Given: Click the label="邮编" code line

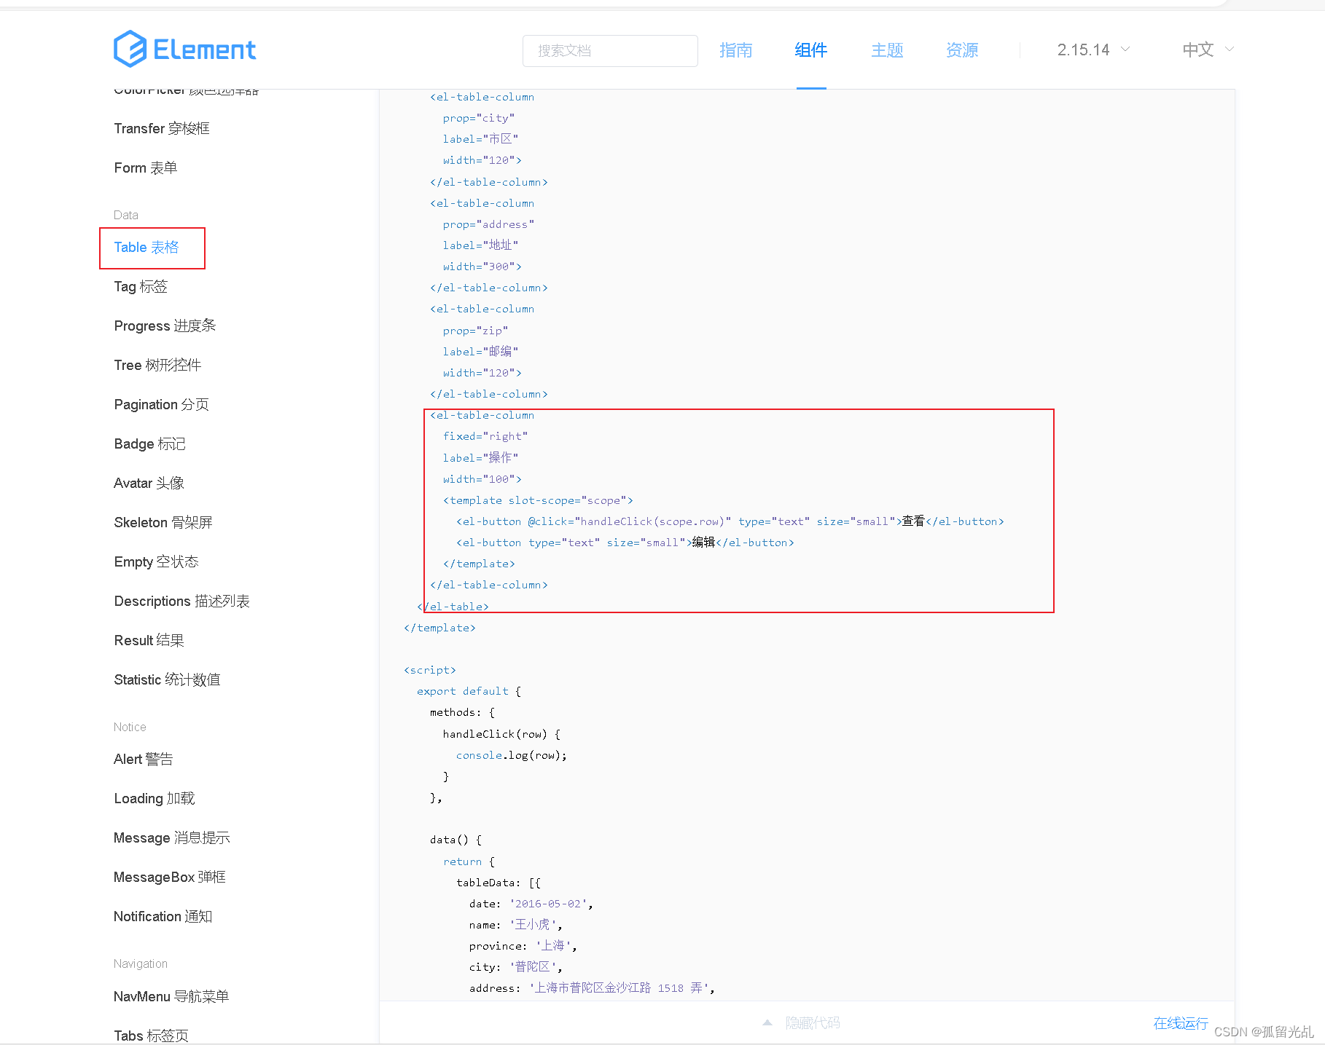Looking at the screenshot, I should 480,351.
